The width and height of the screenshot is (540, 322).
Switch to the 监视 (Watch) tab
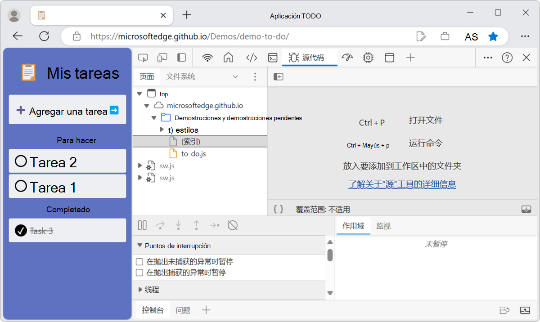point(383,226)
